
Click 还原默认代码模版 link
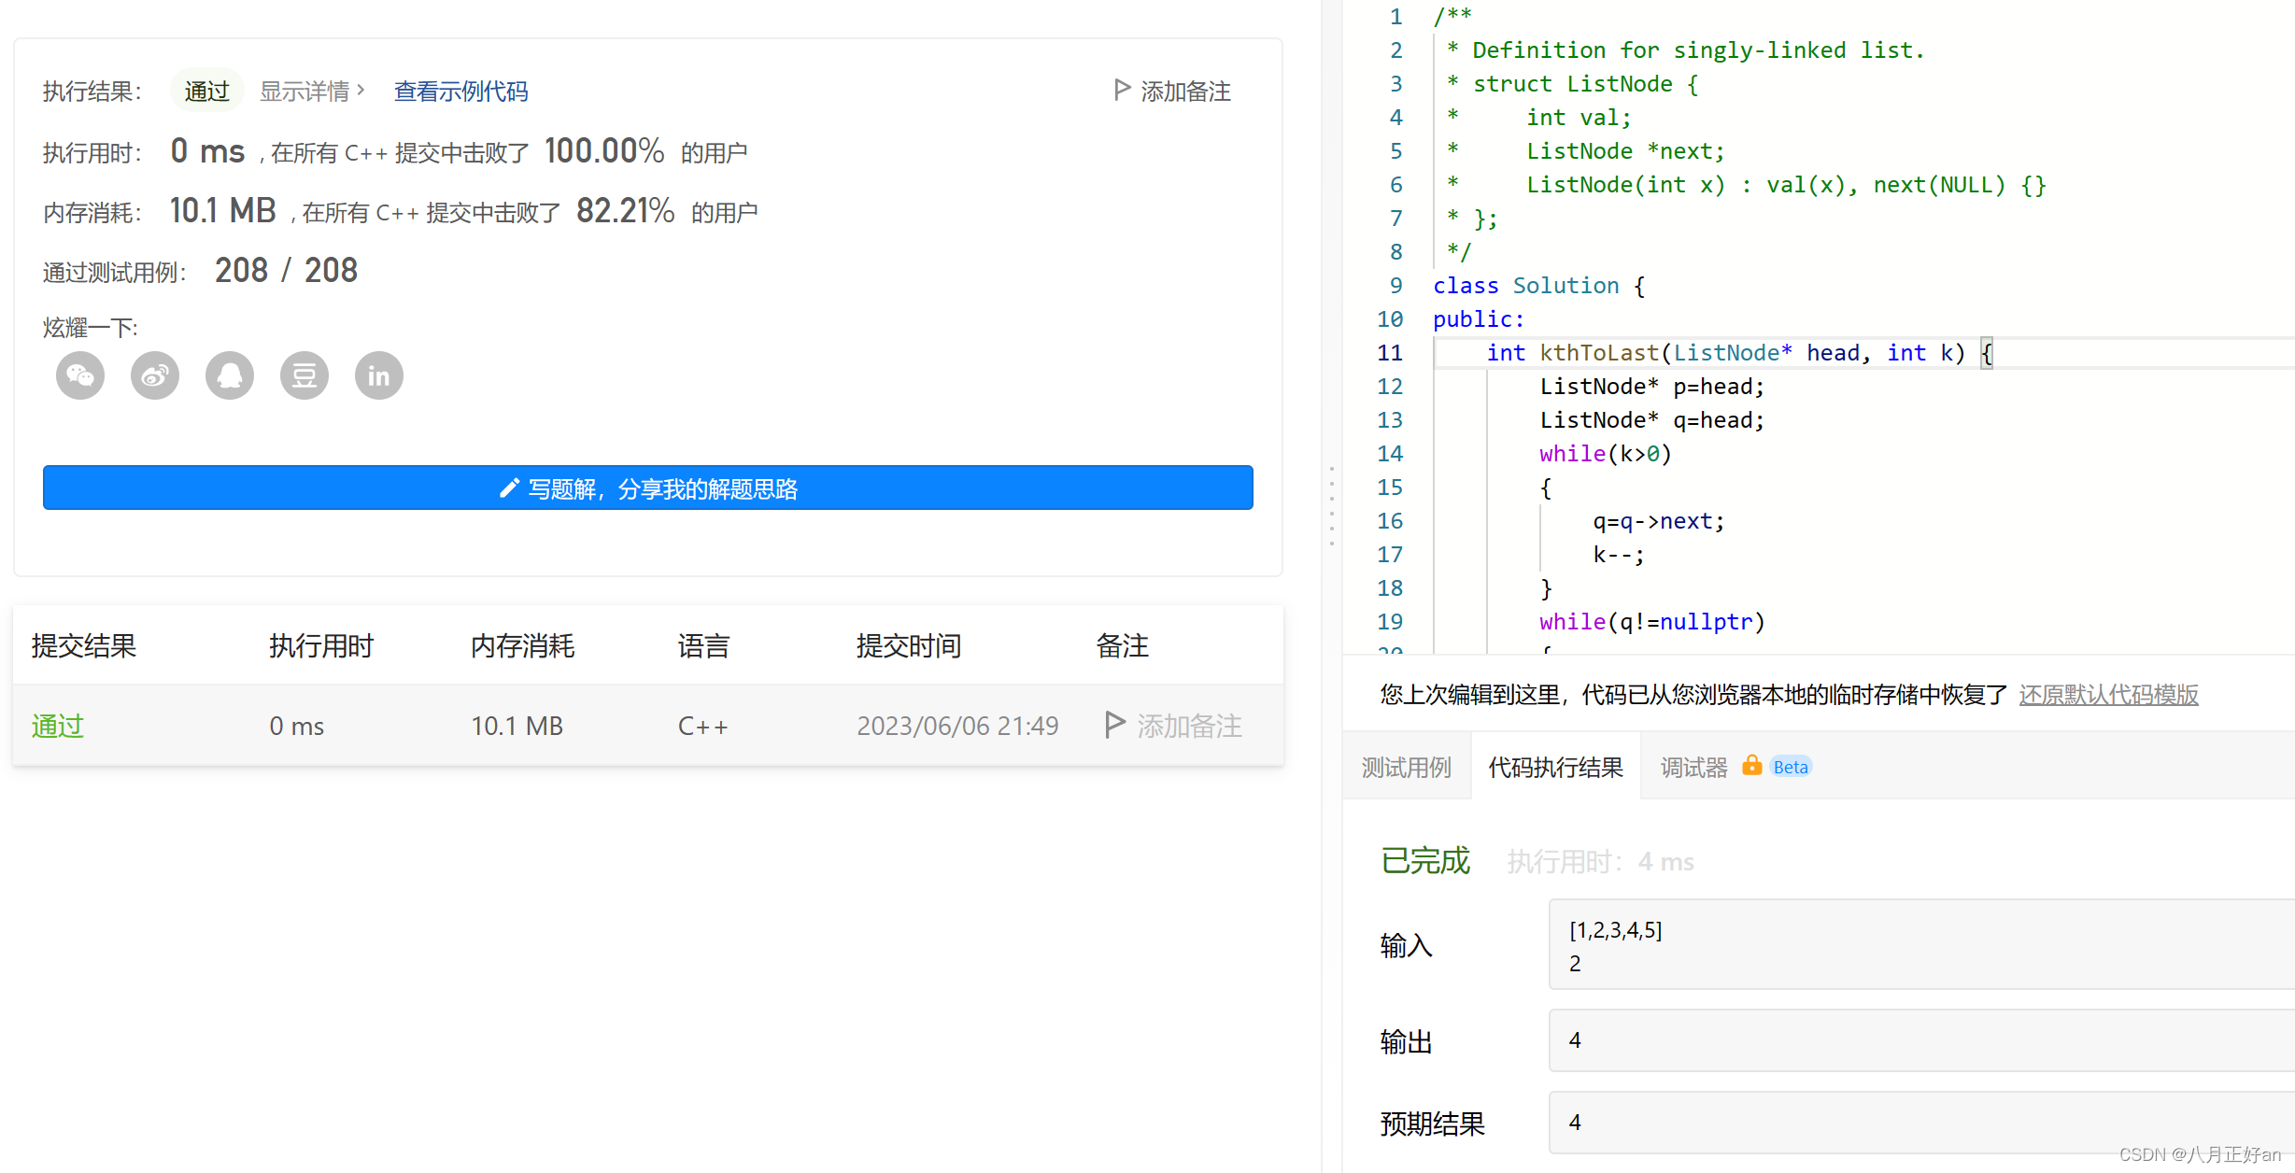(2108, 695)
